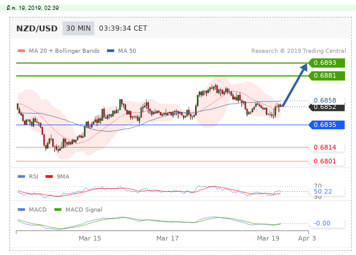Click the MA 50 legend label

127,50
